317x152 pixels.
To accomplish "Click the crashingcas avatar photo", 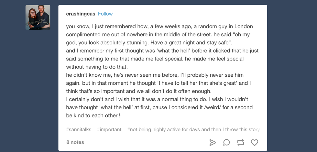I will [x=38, y=17].
